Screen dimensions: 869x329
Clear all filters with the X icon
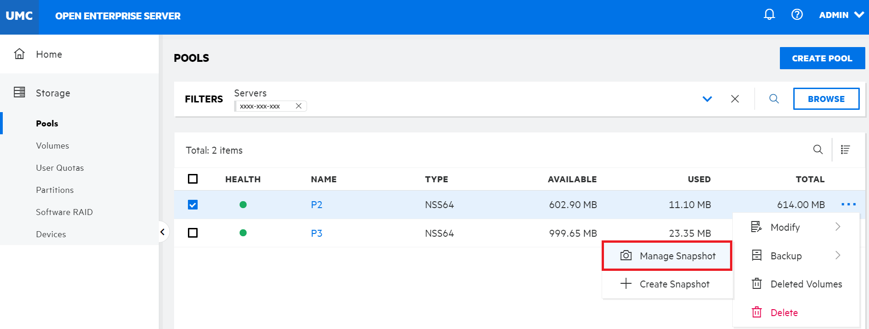pos(735,99)
